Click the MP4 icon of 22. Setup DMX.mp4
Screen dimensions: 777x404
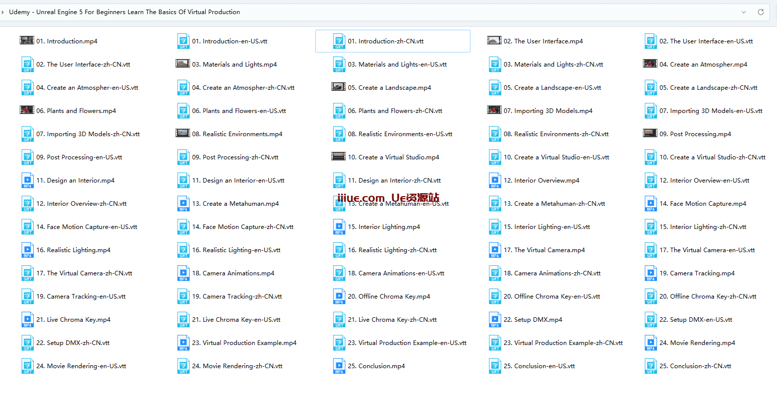495,320
